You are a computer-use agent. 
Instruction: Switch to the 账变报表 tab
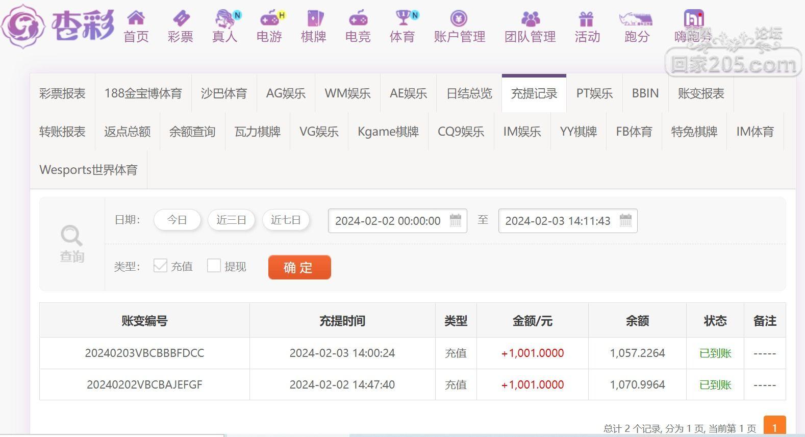coord(701,94)
